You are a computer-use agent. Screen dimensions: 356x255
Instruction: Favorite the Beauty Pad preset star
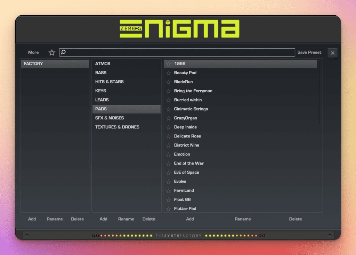pos(169,73)
